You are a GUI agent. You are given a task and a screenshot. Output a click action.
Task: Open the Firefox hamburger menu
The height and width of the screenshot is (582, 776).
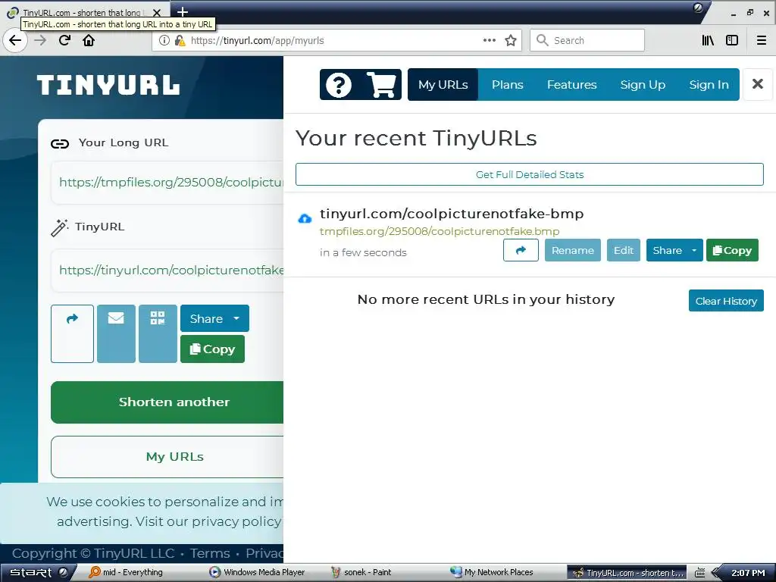click(x=762, y=41)
